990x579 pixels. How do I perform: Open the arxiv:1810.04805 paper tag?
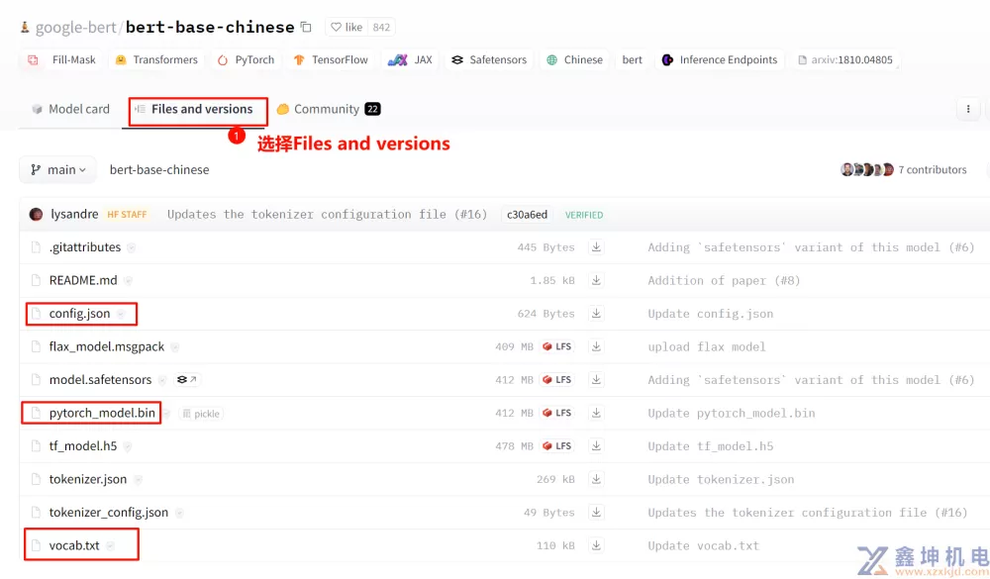click(x=845, y=60)
